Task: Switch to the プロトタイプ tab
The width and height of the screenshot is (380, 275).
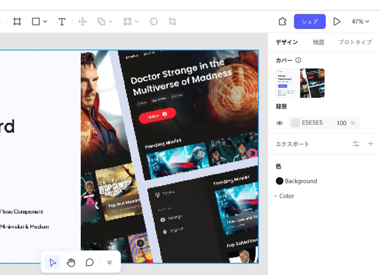Action: (355, 42)
